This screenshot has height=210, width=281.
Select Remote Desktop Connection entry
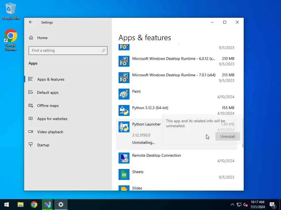tap(176, 158)
